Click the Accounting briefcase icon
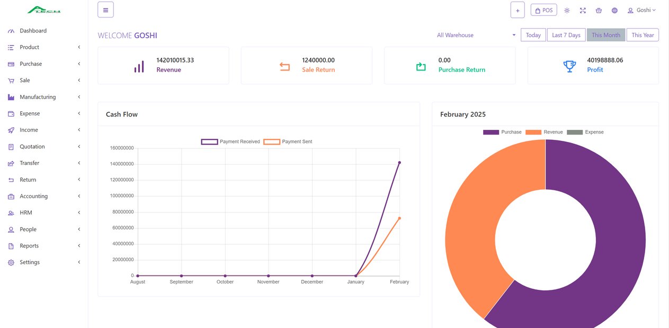The height and width of the screenshot is (328, 669). [x=11, y=196]
